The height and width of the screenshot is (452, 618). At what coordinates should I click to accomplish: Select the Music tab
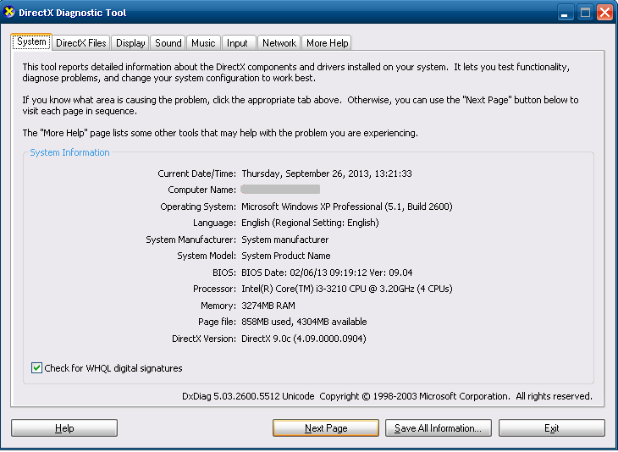click(203, 43)
